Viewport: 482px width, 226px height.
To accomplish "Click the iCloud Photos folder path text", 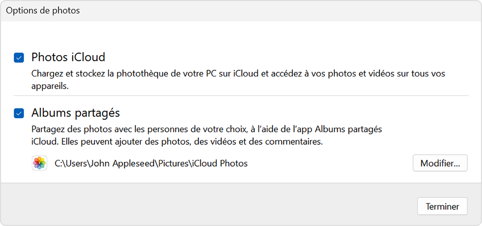I will pos(151,164).
